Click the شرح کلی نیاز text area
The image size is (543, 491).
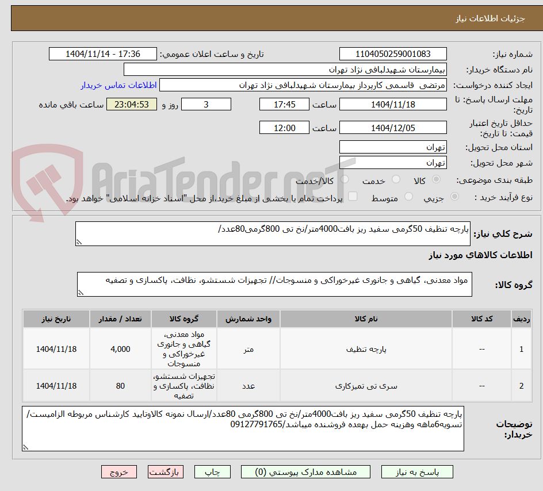click(x=273, y=233)
